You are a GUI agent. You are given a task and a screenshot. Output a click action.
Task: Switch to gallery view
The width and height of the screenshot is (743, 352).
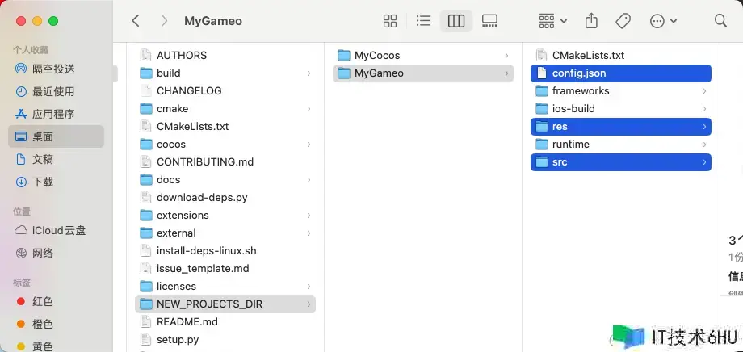coord(489,21)
